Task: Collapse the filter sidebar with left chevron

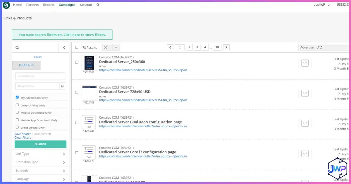Action: coord(64,48)
